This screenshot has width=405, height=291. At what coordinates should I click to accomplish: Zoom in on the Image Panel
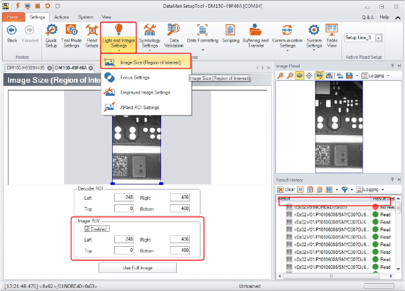point(281,76)
